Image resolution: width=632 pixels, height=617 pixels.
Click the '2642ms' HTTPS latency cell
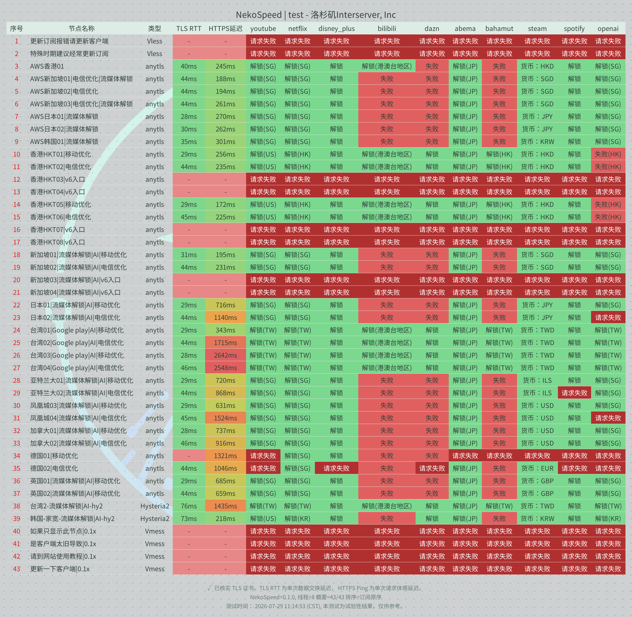point(225,355)
